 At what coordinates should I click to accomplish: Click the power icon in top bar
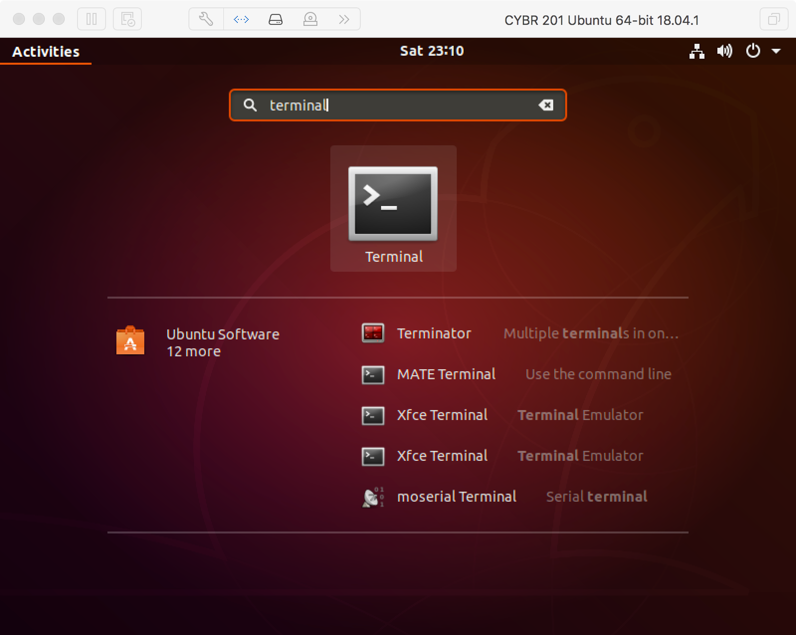click(753, 51)
